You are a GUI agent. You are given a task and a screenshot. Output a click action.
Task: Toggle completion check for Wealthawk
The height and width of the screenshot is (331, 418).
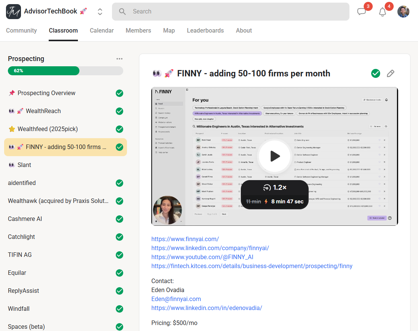[119, 201]
